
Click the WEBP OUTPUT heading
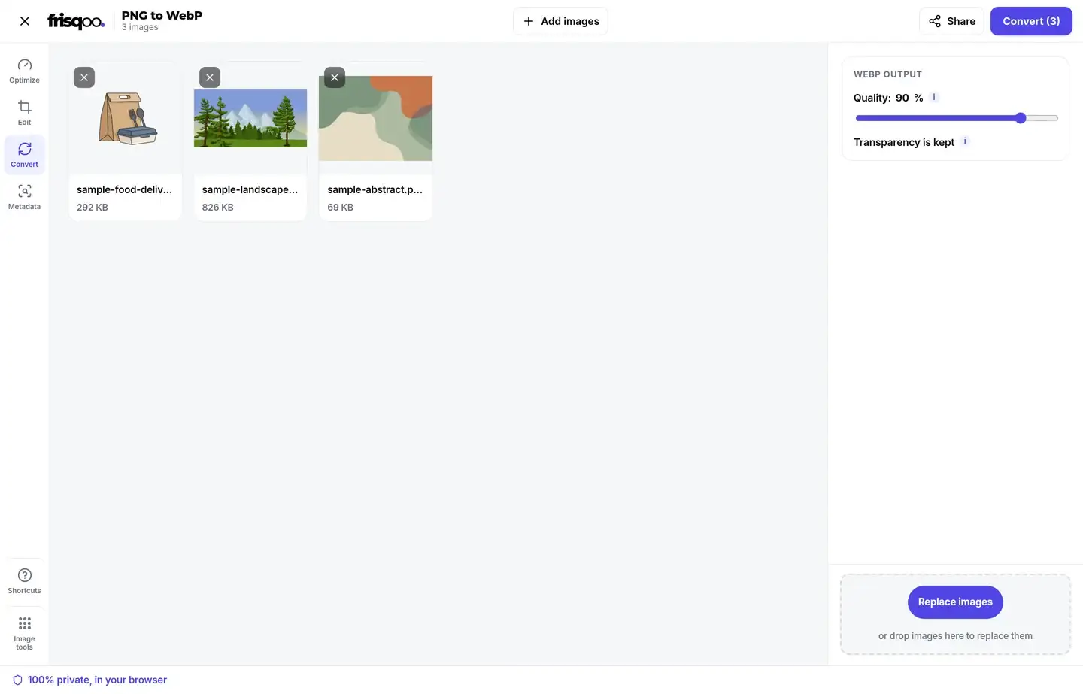pos(887,74)
